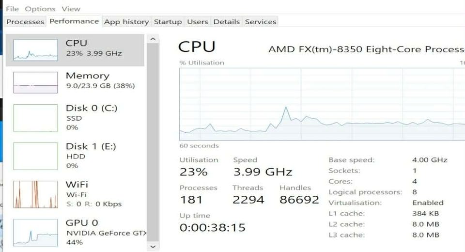
Task: Switch to the Services tab
Action: [261, 22]
